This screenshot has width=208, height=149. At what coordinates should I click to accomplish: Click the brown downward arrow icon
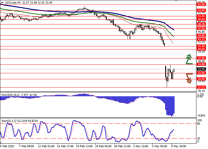click(189, 78)
